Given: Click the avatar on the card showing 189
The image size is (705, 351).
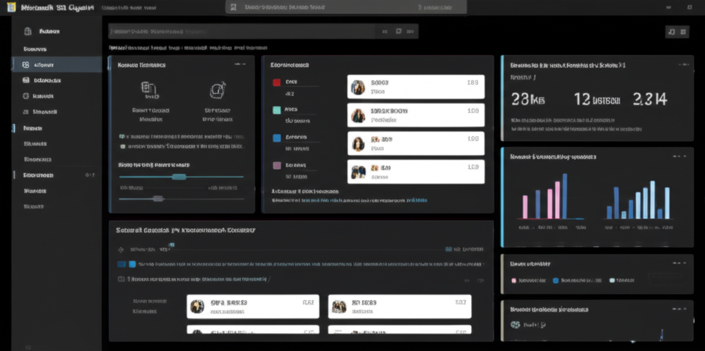Looking at the screenshot, I should coord(358,87).
